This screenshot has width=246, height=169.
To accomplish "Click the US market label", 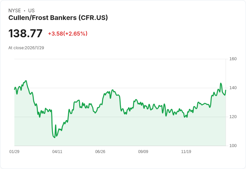I will [31, 11].
